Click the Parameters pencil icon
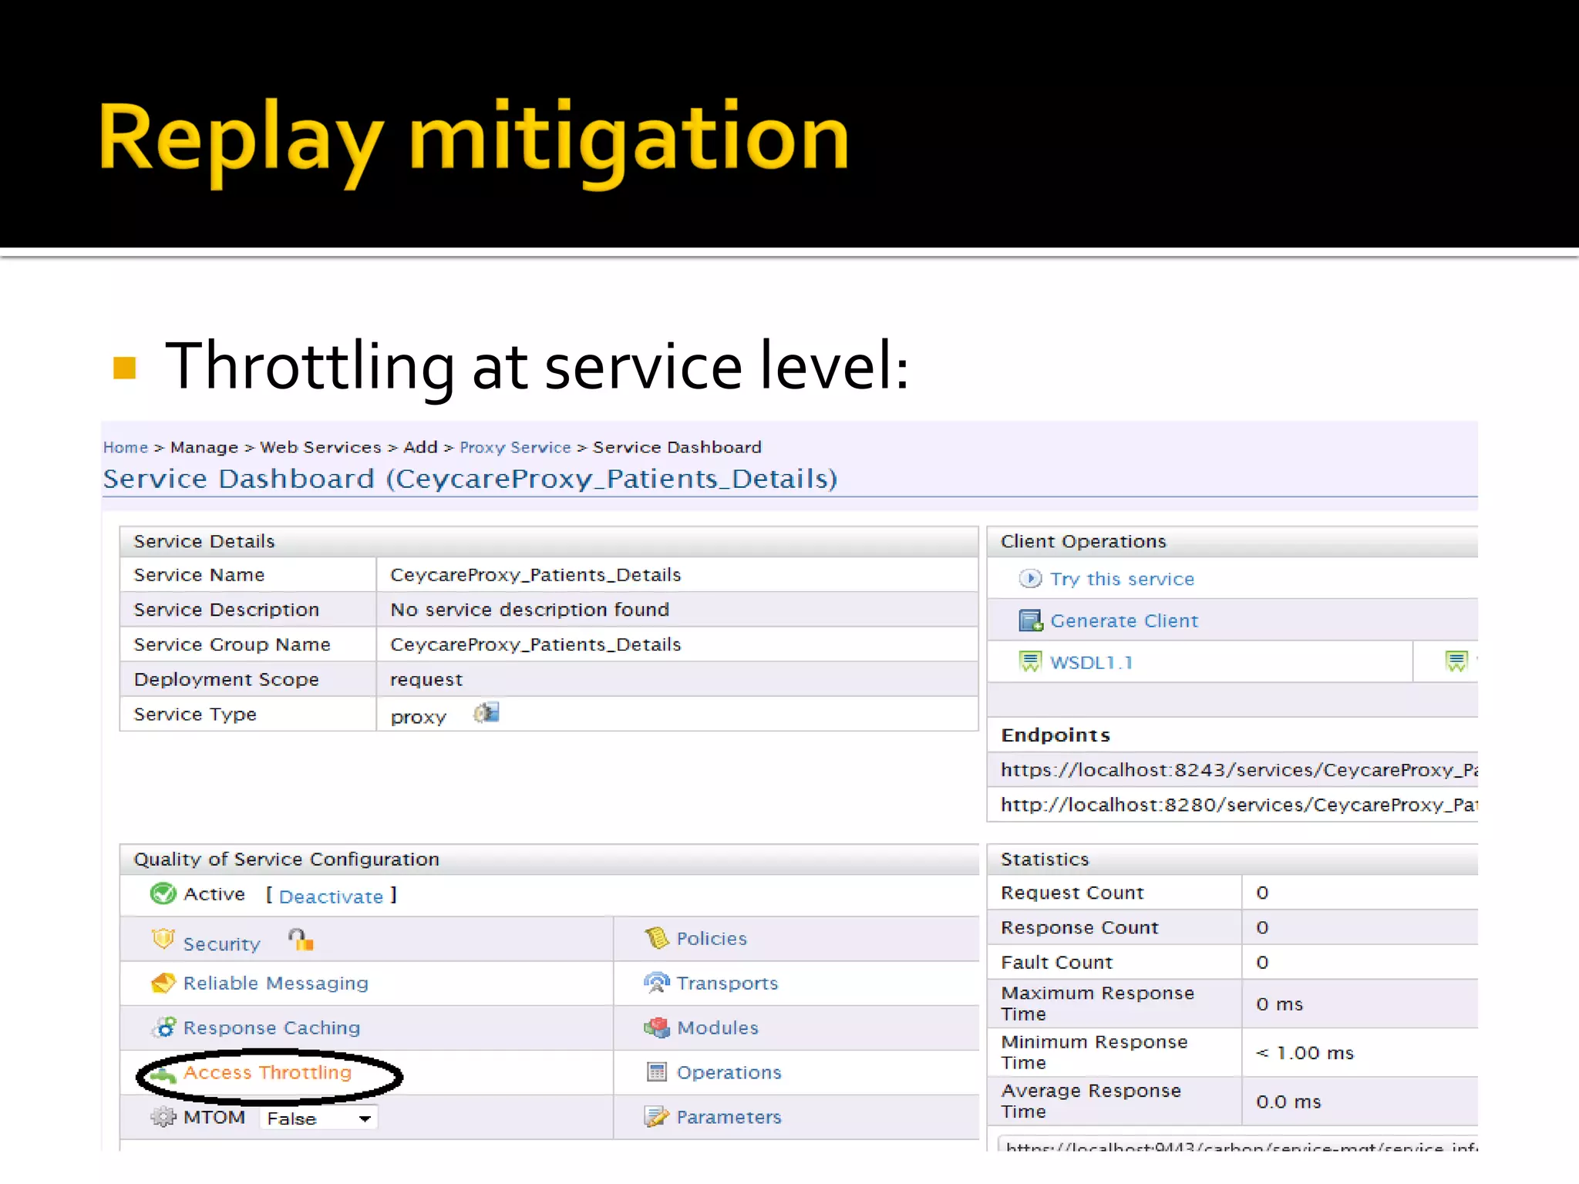 [x=656, y=1117]
